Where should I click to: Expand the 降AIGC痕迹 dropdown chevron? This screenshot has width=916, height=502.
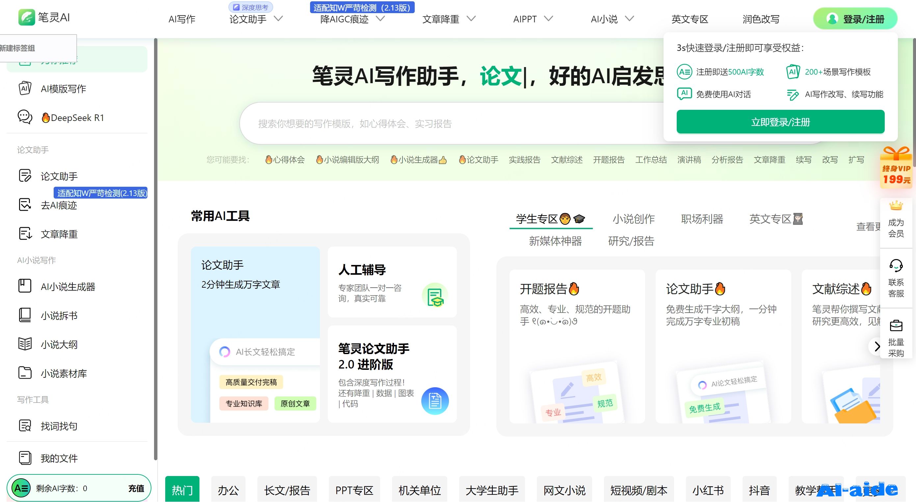pos(380,18)
